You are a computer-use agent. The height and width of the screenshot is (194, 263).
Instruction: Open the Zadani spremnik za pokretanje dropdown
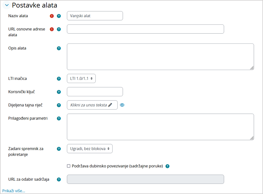click(90, 148)
